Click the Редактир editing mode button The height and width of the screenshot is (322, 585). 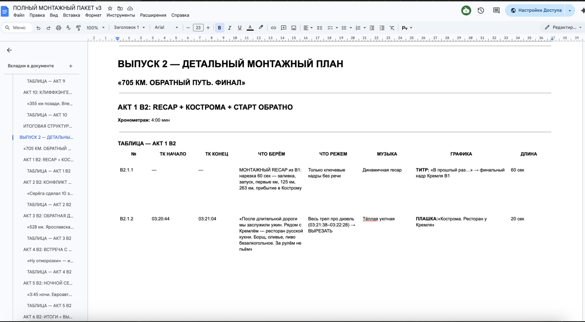pyautogui.click(x=561, y=27)
